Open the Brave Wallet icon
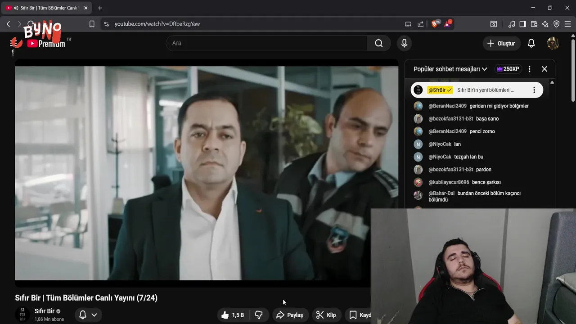576x324 pixels. coord(534,24)
